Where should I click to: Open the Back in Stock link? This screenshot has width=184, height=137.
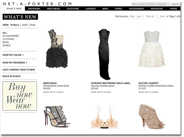[12, 76]
